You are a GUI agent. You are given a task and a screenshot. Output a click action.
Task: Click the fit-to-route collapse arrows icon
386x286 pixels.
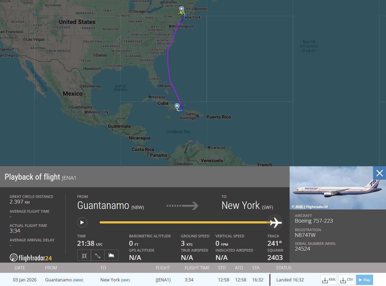[x=84, y=255]
